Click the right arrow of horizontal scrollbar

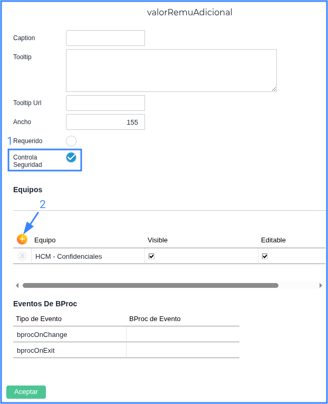(321, 285)
